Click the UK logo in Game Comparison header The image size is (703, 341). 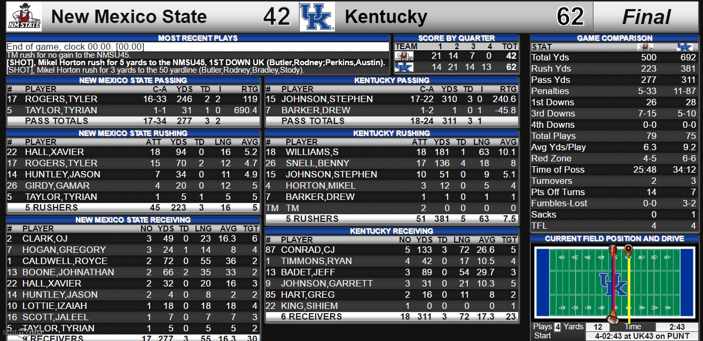[x=684, y=47]
